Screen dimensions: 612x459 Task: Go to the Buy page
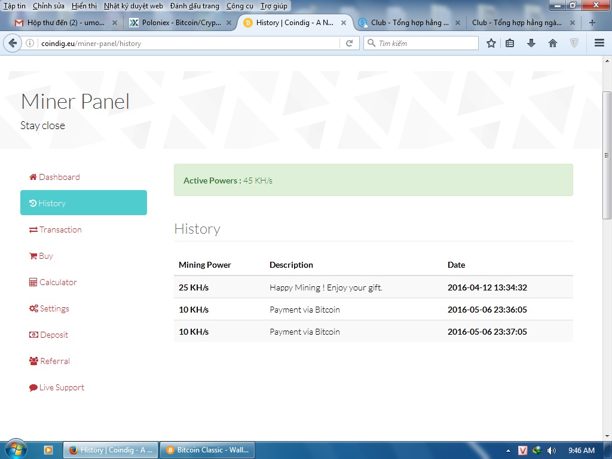tap(41, 256)
